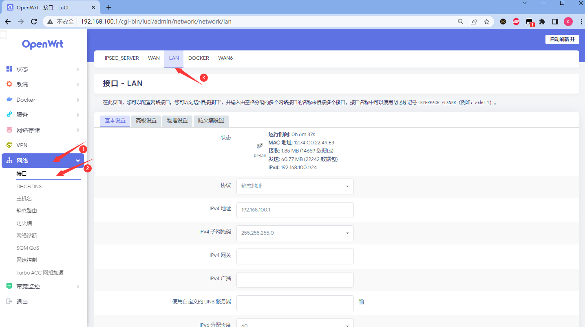Collapse the 网络 menu chevron

tap(78, 161)
